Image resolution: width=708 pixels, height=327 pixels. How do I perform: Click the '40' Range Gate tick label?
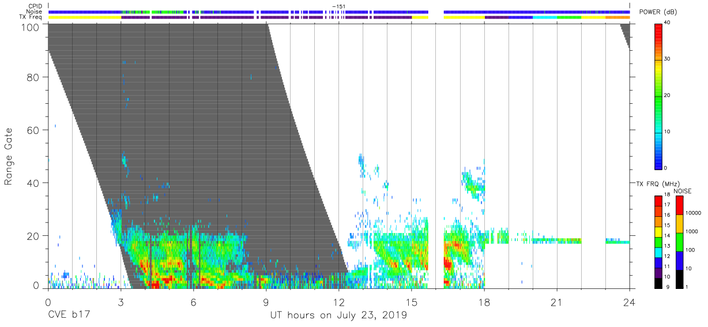tap(33, 183)
